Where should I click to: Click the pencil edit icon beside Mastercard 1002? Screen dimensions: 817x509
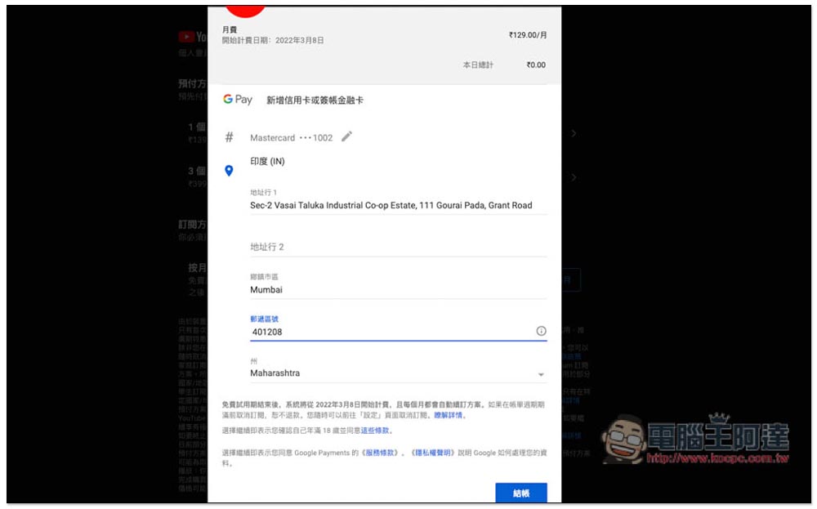[346, 136]
